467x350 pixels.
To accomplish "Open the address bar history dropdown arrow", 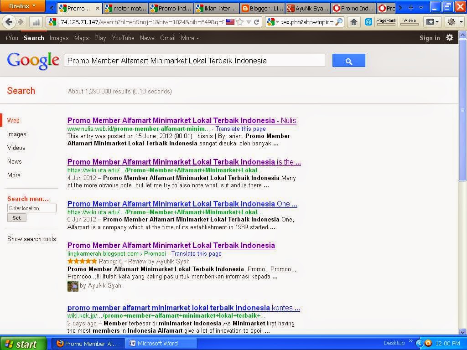I will pos(249,22).
